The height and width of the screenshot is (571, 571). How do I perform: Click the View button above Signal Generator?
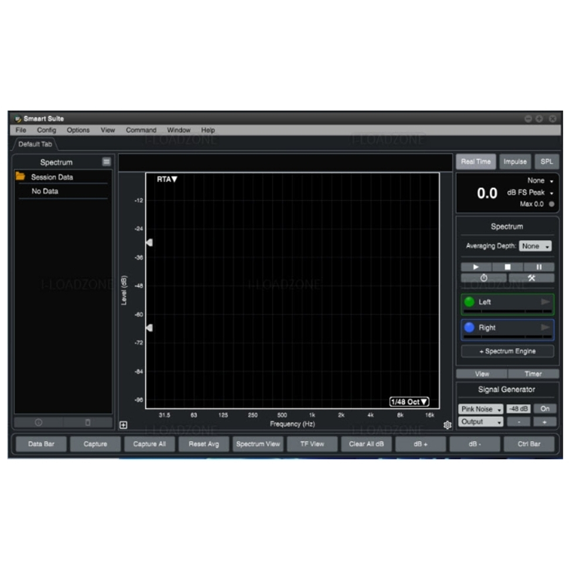[x=482, y=374]
